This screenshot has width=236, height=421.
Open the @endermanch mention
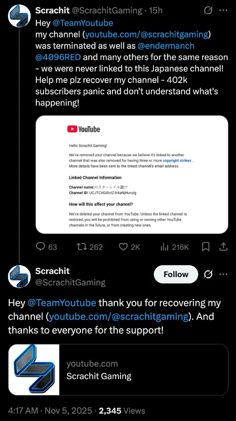point(166,46)
